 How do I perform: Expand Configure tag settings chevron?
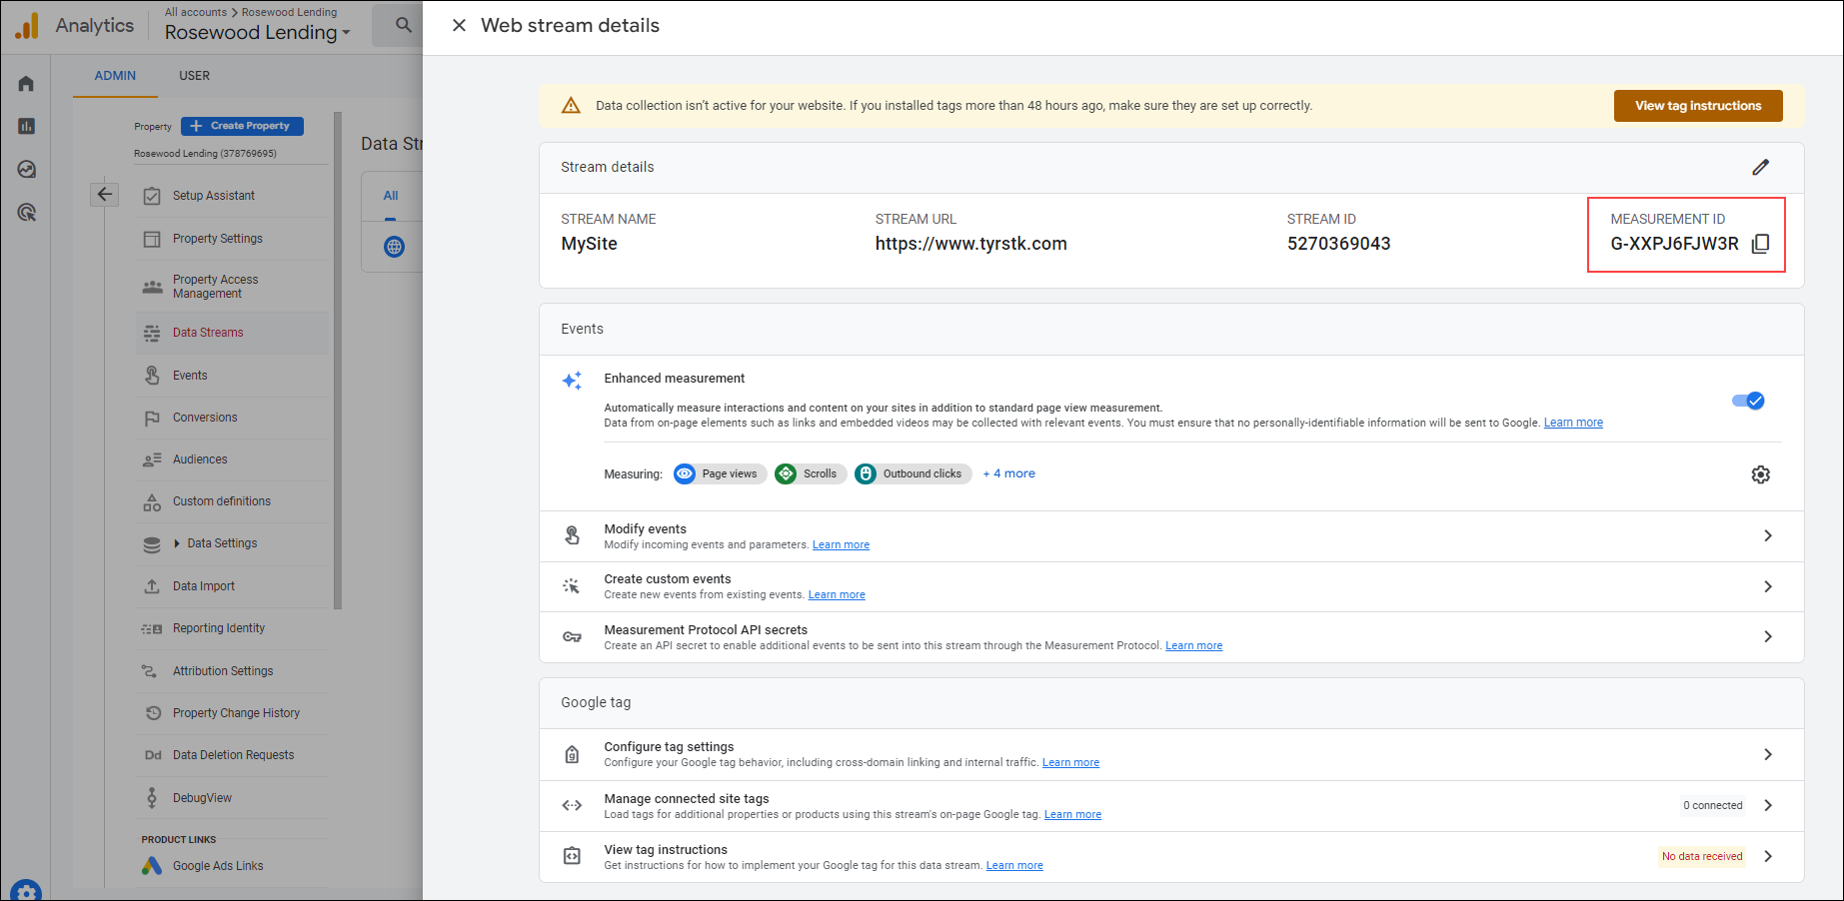1768,754
